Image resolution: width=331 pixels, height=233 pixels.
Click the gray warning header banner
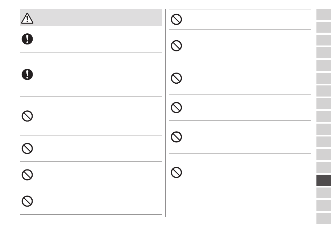(91, 17)
